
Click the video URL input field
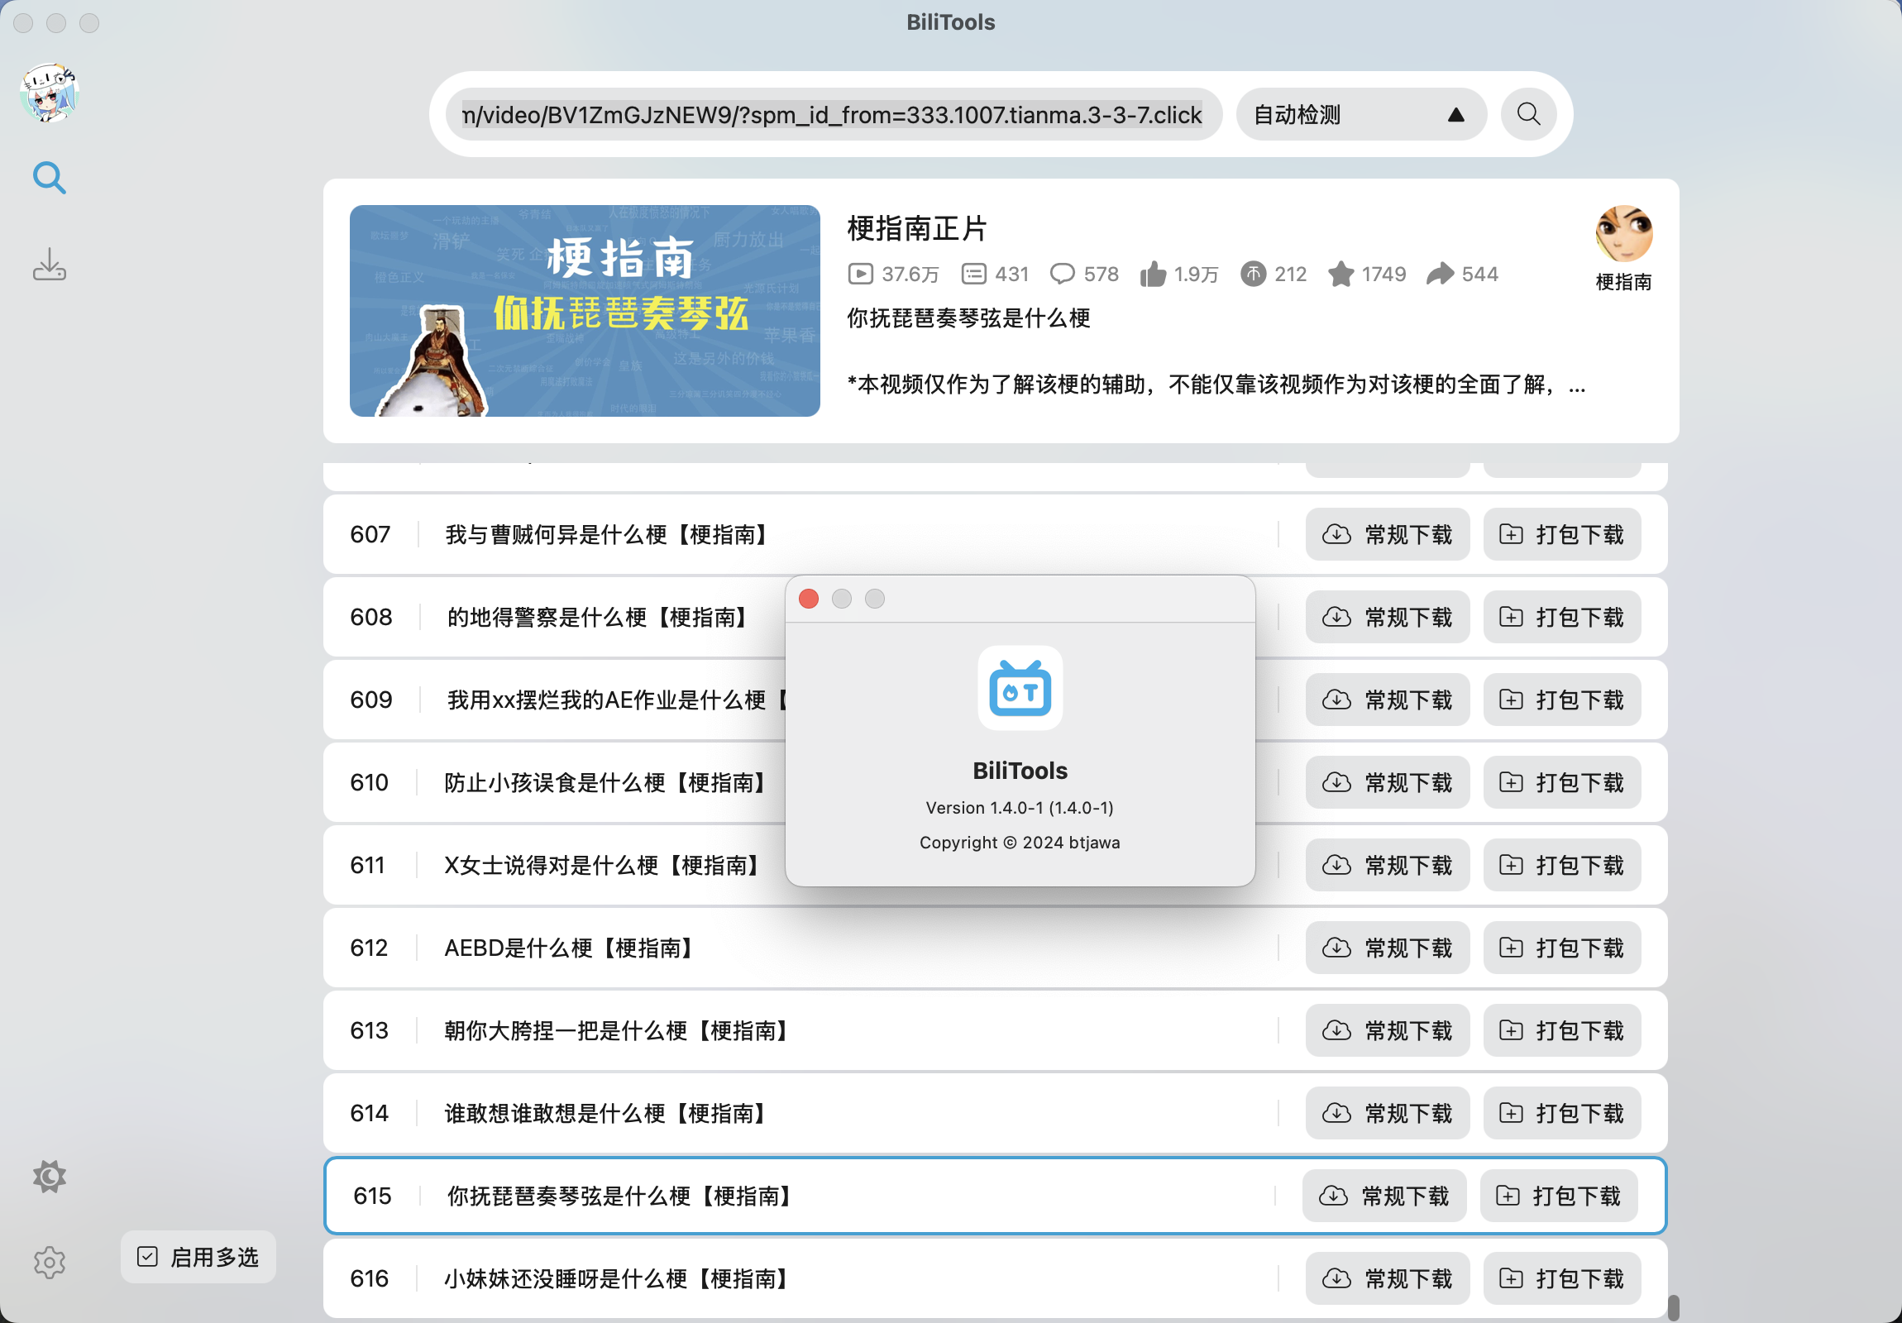(834, 114)
